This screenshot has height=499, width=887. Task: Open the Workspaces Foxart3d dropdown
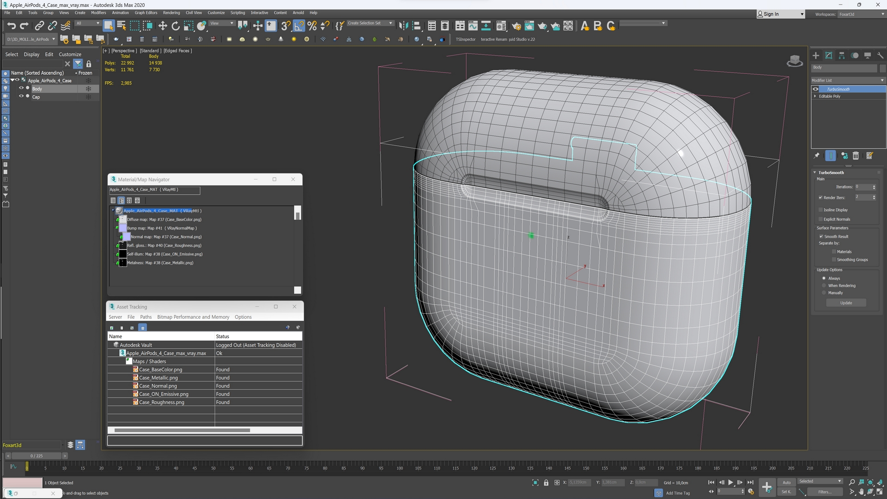(x=861, y=14)
